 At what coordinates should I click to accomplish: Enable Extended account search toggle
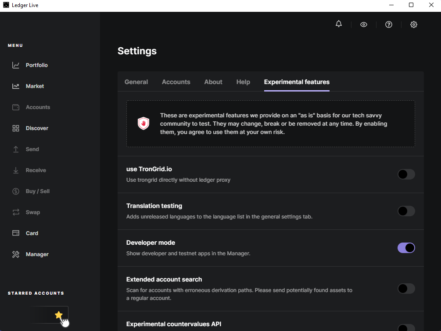coord(406,288)
